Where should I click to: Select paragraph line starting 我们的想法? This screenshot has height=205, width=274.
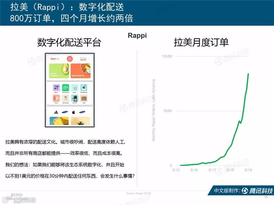(x=65, y=165)
